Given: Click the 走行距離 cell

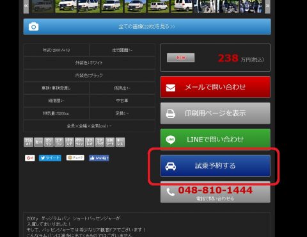Looking at the screenshot, I should [x=122, y=51].
